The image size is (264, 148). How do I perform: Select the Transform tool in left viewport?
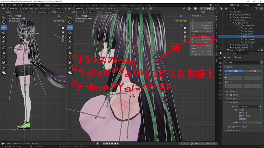4,42
